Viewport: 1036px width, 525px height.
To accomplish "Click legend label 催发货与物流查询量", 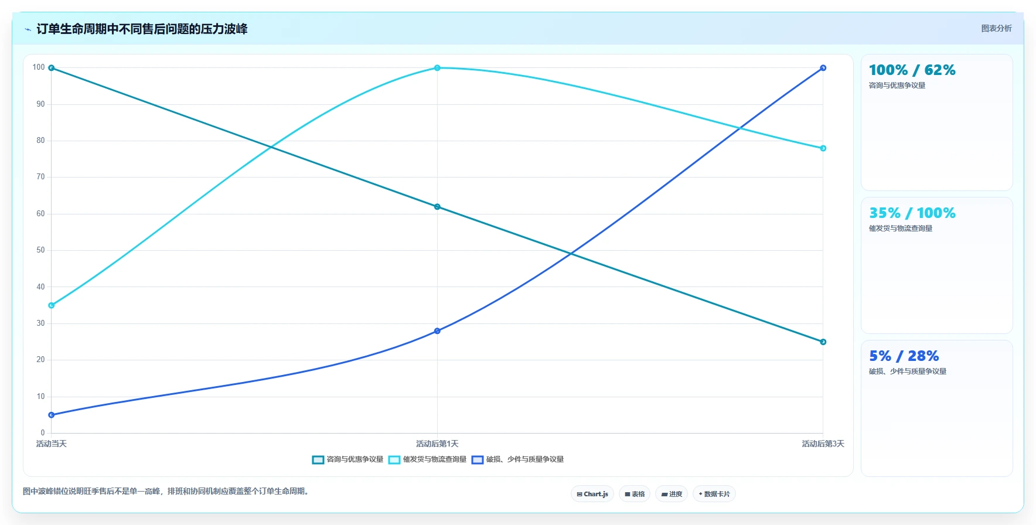I will click(x=434, y=459).
